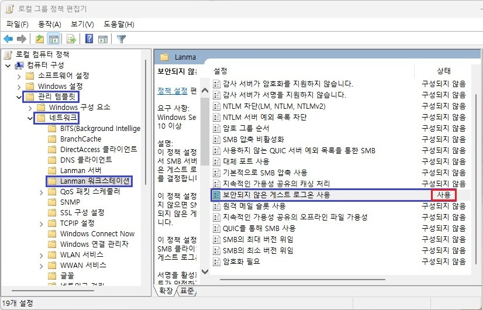Image resolution: width=483 pixels, height=310 pixels.
Task: Click the enabled policy icon for 보안되지 않은 게스트 로그온 사용
Action: pos(217,195)
